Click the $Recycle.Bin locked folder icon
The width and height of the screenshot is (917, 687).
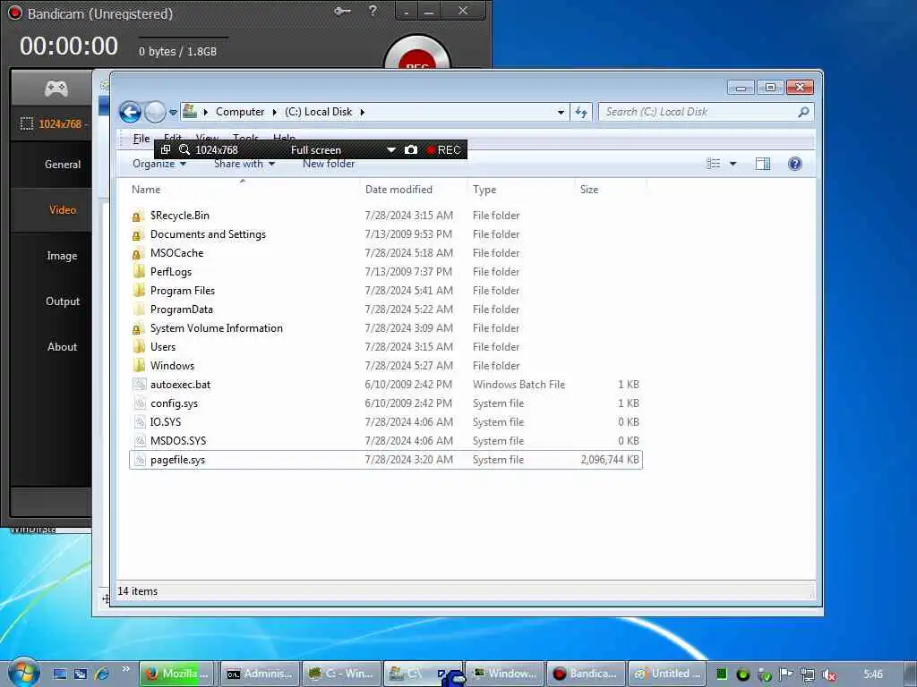click(139, 216)
